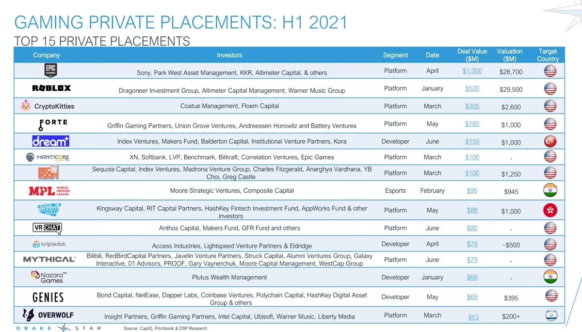Viewport: 582px width, 332px height.
Task: Open the $185 Forte deal link
Action: point(472,123)
